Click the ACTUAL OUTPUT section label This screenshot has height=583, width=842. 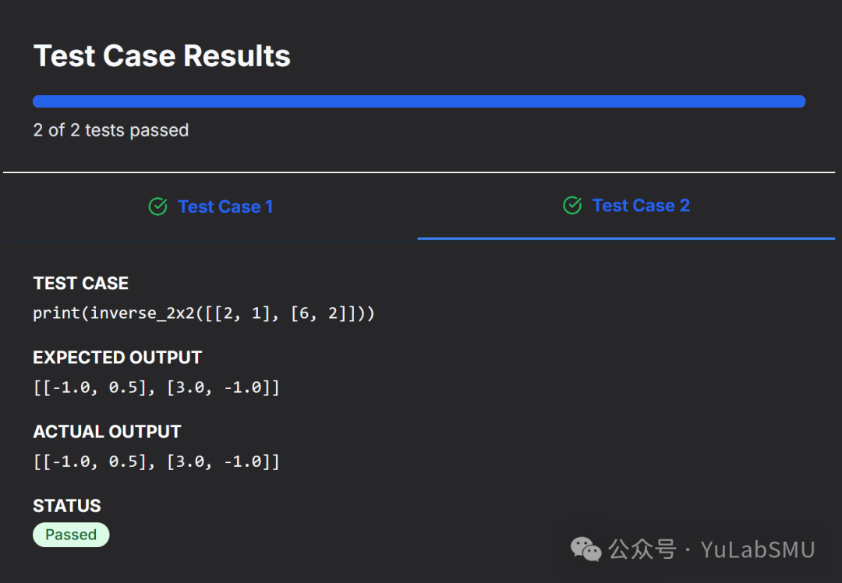[107, 432]
